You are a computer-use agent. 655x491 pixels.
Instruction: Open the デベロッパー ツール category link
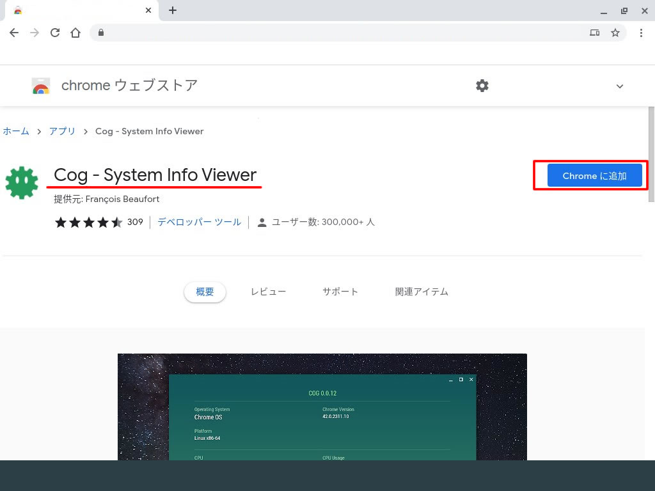pos(200,222)
